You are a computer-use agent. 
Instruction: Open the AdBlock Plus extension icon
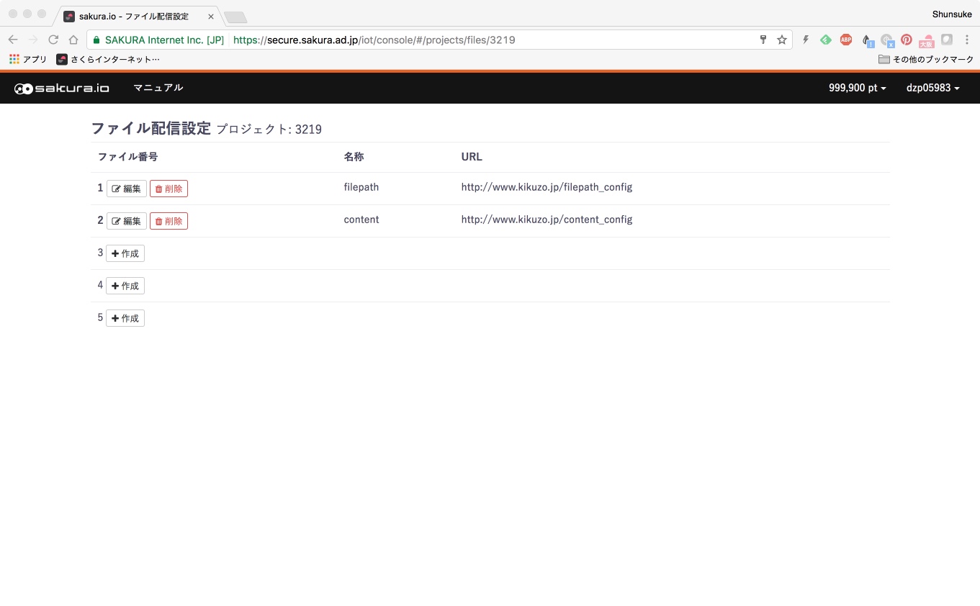coord(846,40)
